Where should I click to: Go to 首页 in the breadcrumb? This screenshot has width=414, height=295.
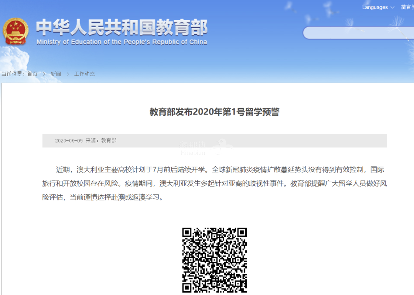pos(33,74)
